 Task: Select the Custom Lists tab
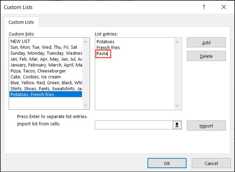21,22
